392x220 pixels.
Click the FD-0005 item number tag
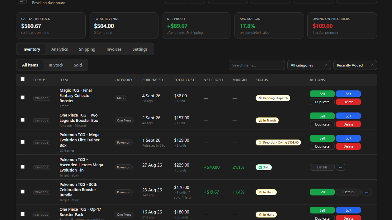(42, 98)
